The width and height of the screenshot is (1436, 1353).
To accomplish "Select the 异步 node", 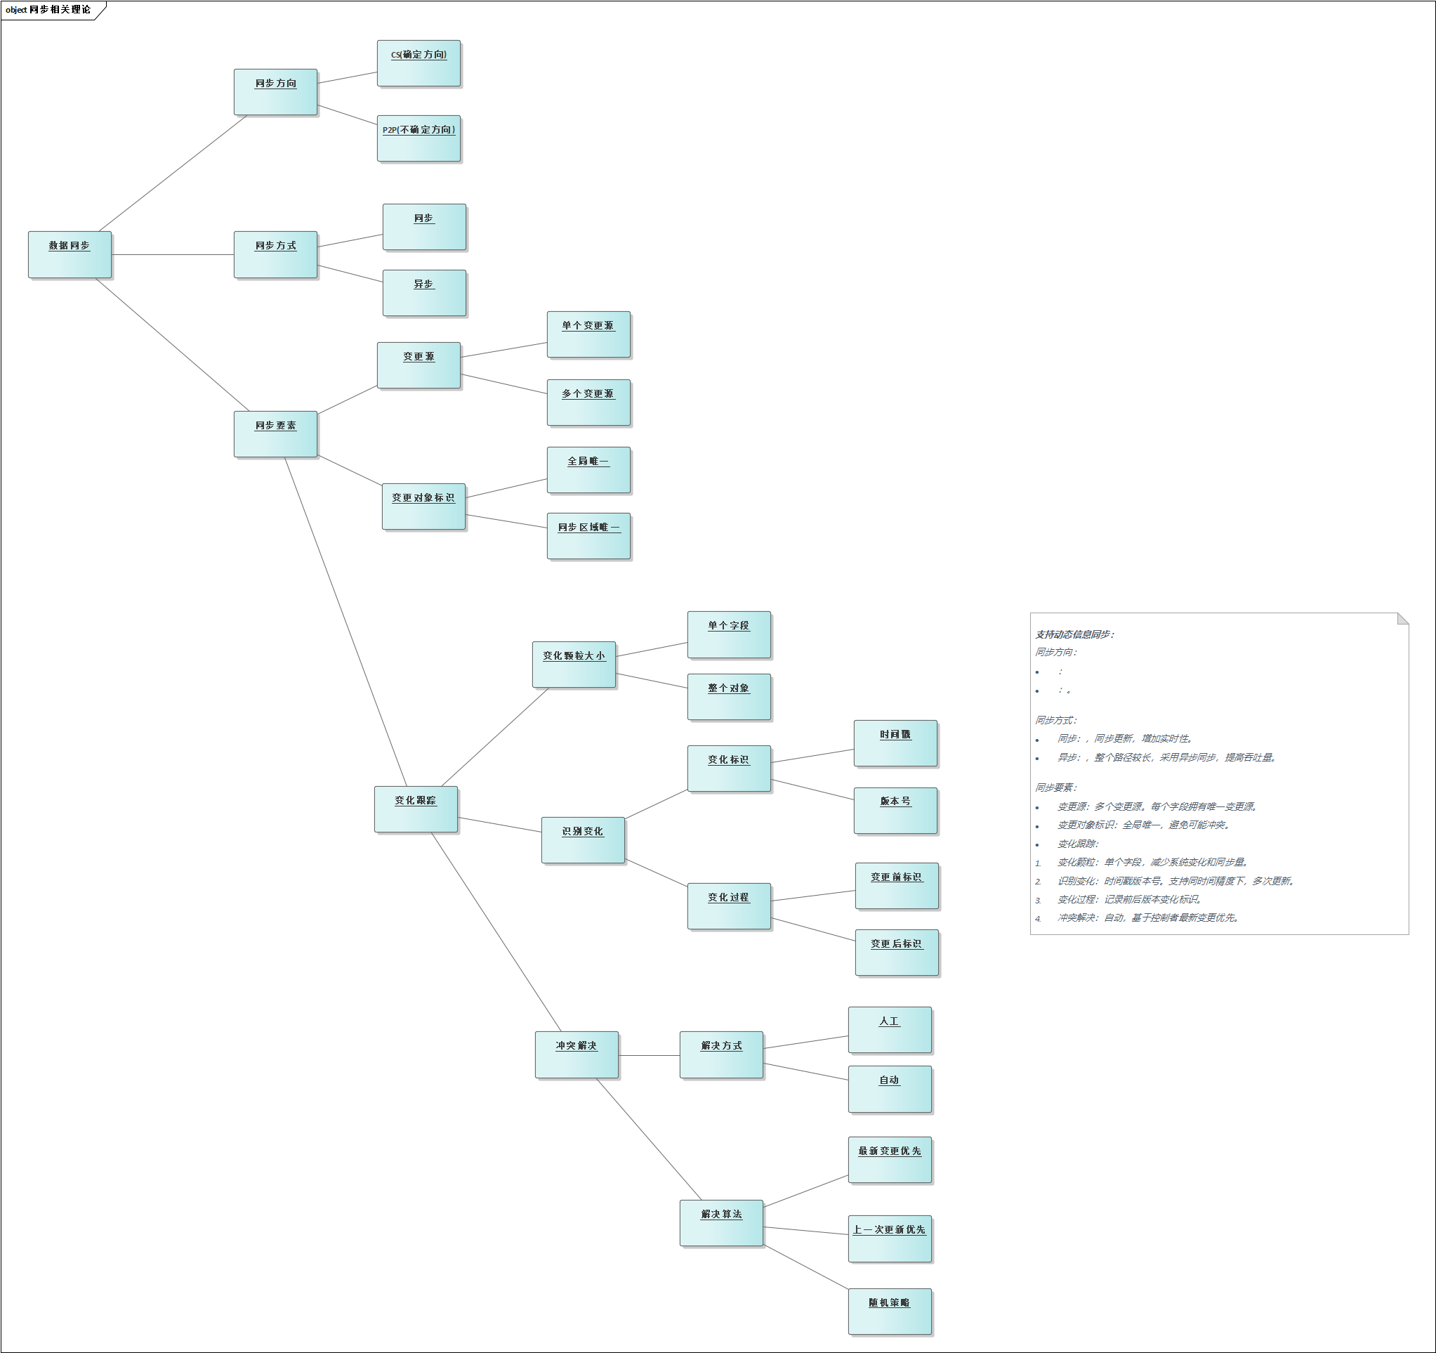I will [425, 293].
